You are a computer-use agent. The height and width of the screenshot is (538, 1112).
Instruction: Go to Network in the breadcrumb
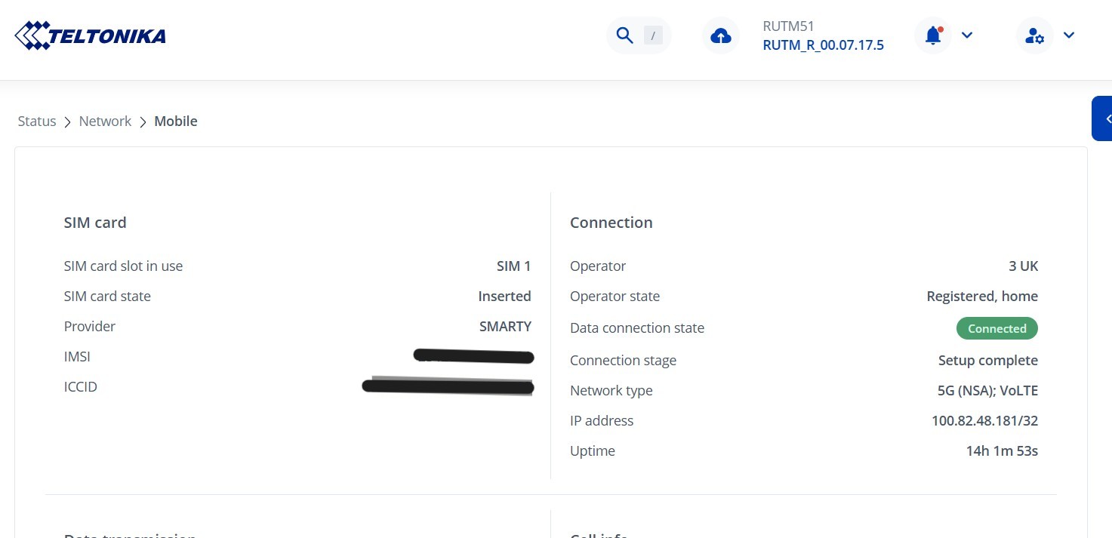click(x=105, y=121)
